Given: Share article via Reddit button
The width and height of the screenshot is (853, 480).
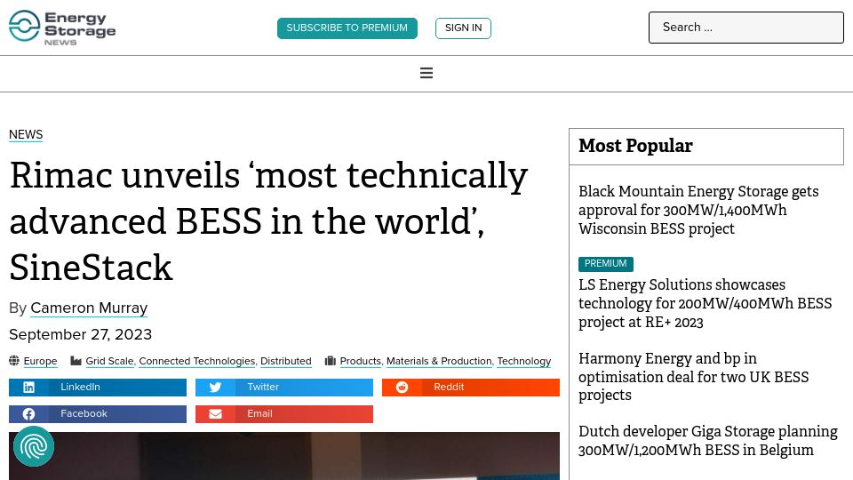Looking at the screenshot, I should coord(471,388).
